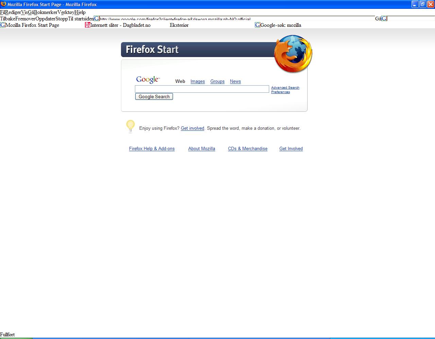Viewport: 435px width, 339px height.
Task: Switch to Internett sliter - Dagbladet.no tab
Action: pos(120,25)
